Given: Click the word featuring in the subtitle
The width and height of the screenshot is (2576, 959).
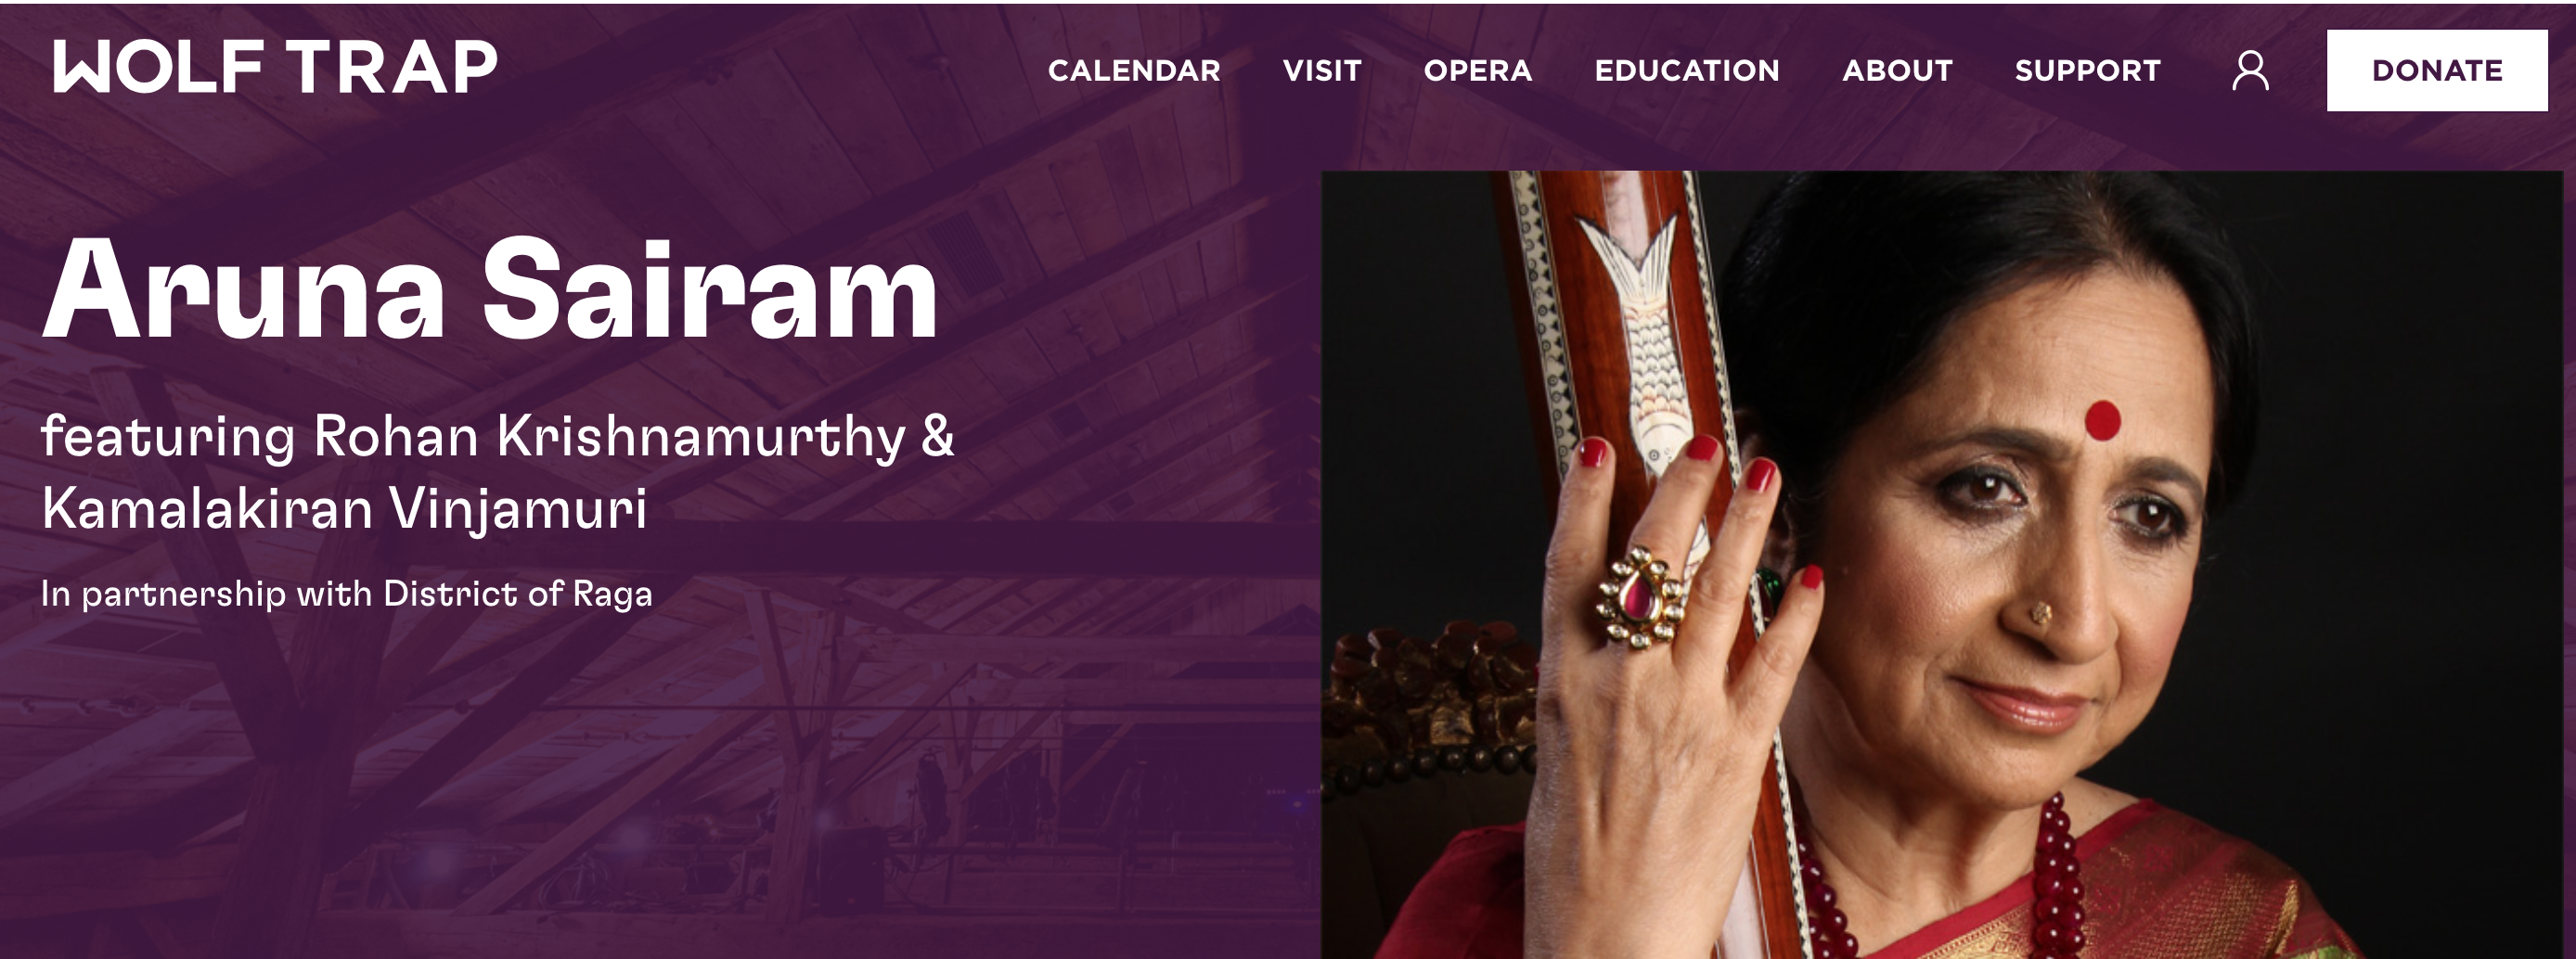Looking at the screenshot, I should click(168, 438).
